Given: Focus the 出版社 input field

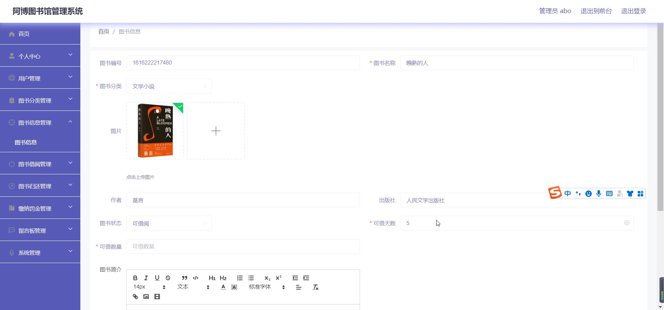Looking at the screenshot, I should point(517,200).
